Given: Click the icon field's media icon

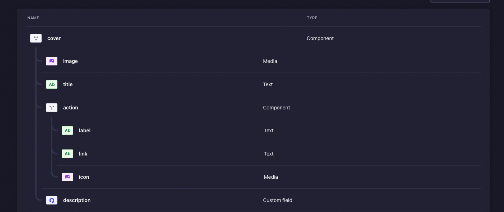Looking at the screenshot, I should point(67,177).
